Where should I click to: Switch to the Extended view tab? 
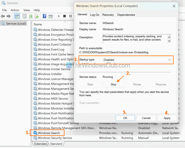pyautogui.click(x=40, y=144)
